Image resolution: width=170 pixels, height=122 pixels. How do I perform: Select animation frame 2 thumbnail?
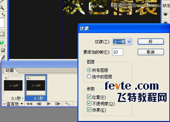(x=36, y=85)
